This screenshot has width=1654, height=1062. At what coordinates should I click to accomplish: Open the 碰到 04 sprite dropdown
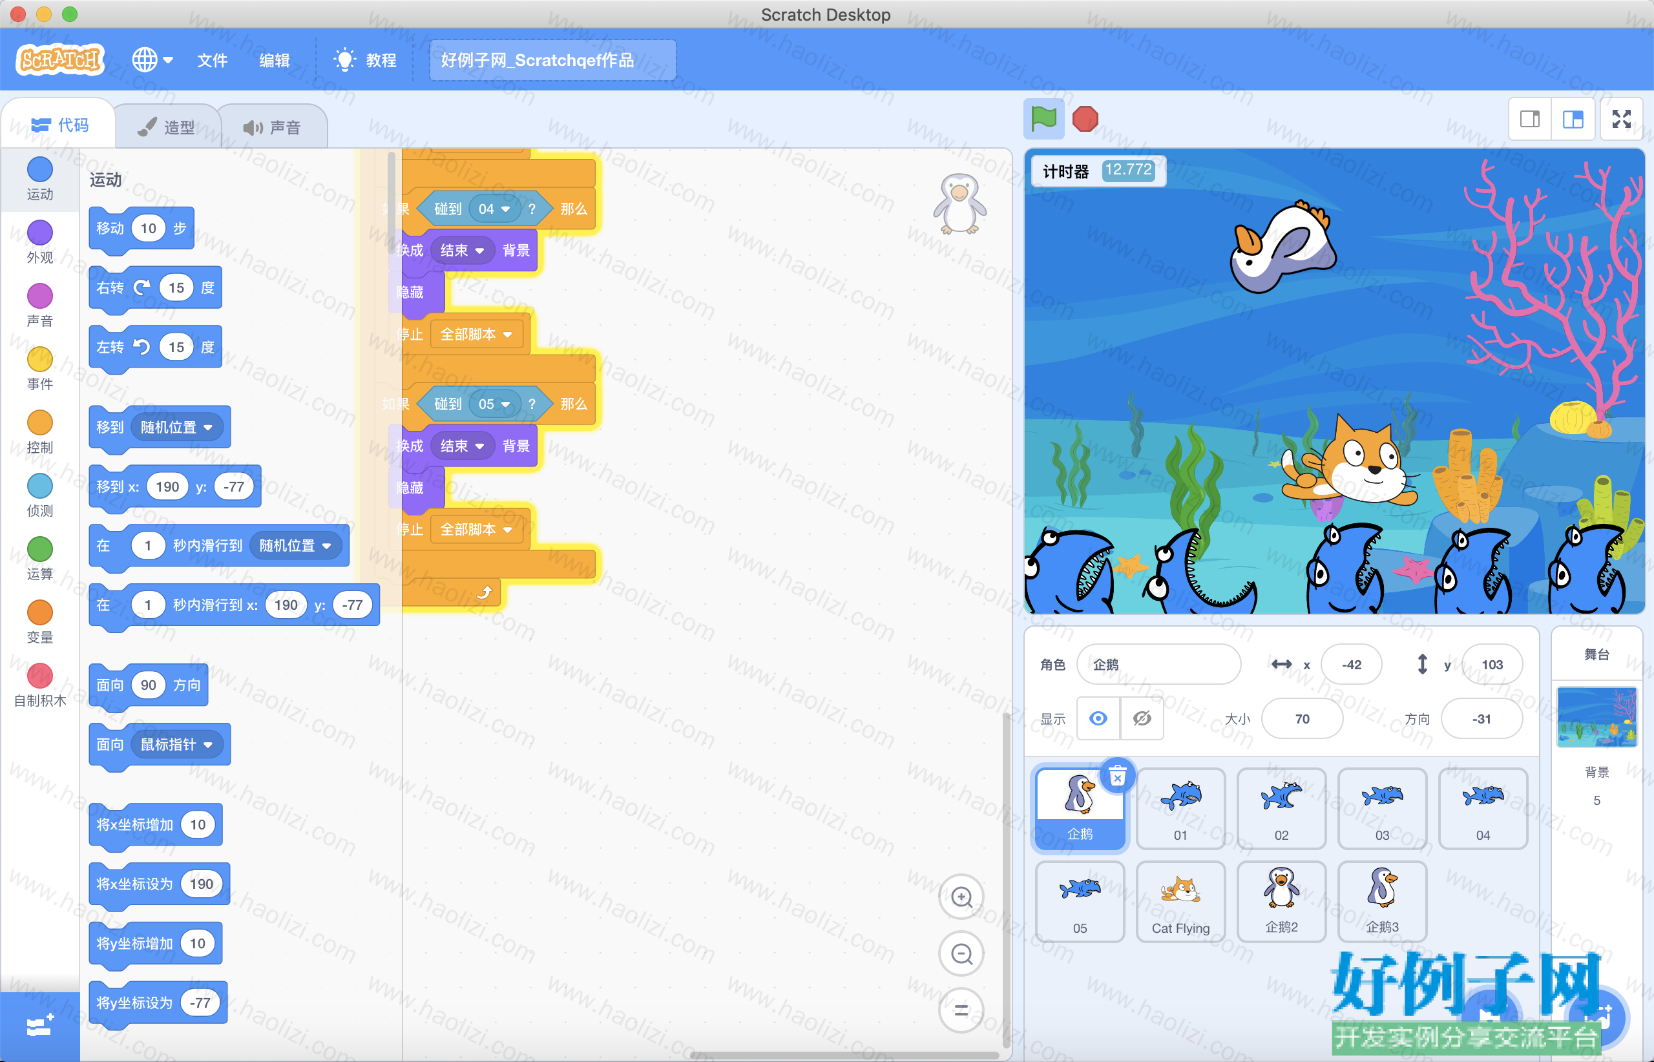pyautogui.click(x=494, y=209)
